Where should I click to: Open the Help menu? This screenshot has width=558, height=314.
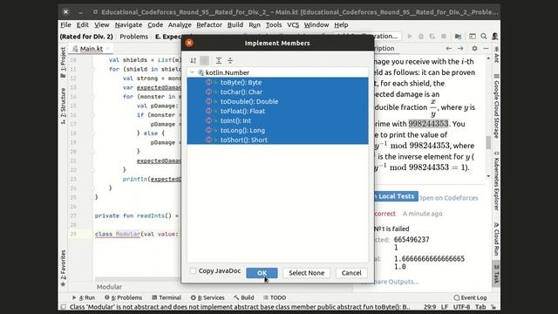(x=341, y=25)
